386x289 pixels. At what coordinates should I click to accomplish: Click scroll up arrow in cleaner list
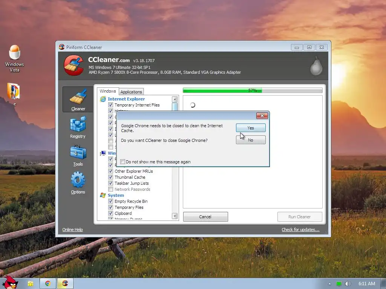(175, 99)
